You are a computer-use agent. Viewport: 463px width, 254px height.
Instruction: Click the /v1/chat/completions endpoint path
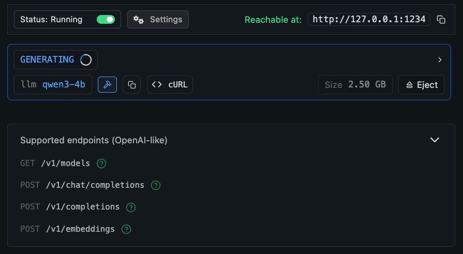click(x=95, y=185)
